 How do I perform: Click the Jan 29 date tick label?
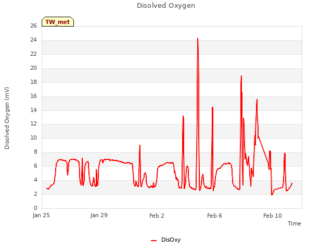point(99,215)
